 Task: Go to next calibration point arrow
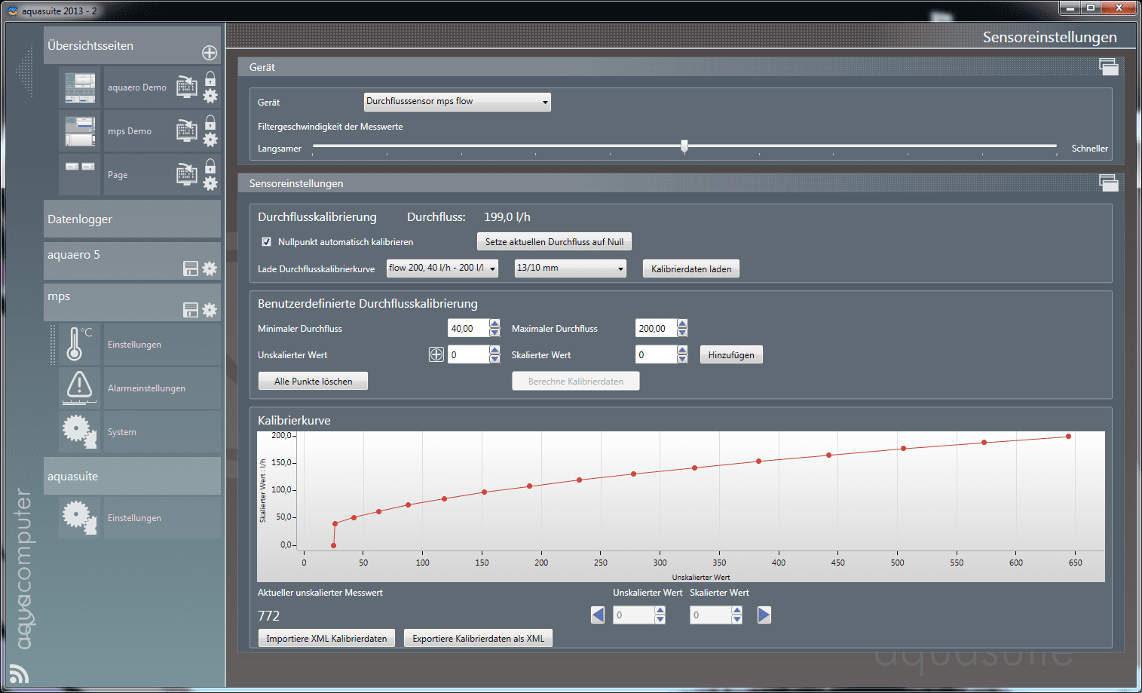(764, 615)
